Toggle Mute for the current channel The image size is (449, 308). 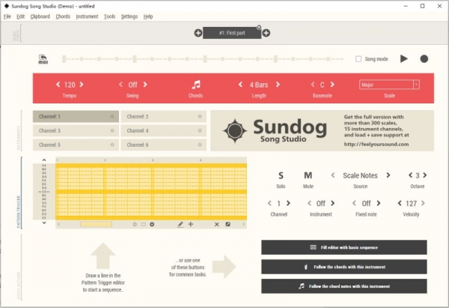click(308, 175)
